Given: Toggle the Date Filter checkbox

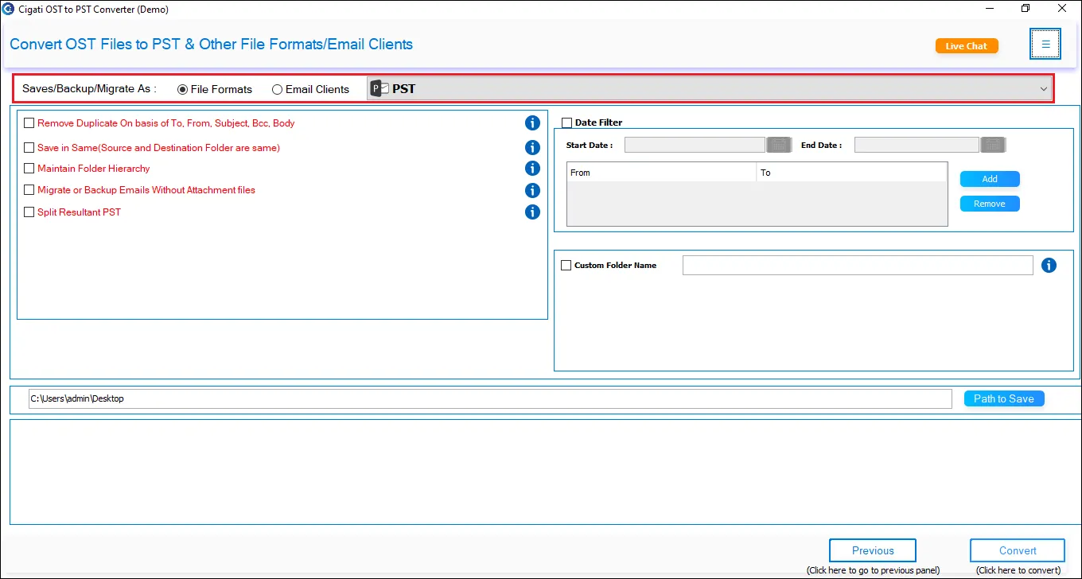Looking at the screenshot, I should pos(567,122).
